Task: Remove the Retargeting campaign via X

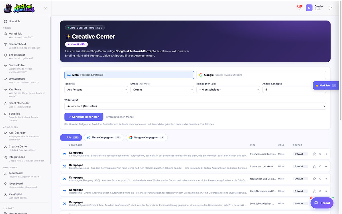Action: click(x=320, y=191)
